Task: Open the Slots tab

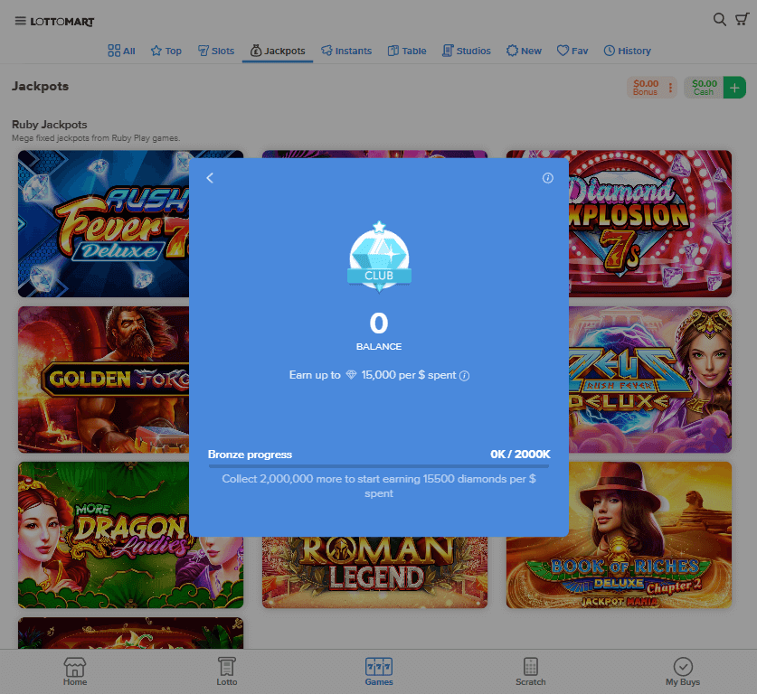Action: point(216,51)
